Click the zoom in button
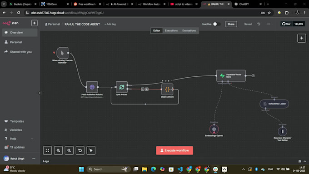Screen dimensions: 309x174 pyautogui.click(x=58, y=150)
